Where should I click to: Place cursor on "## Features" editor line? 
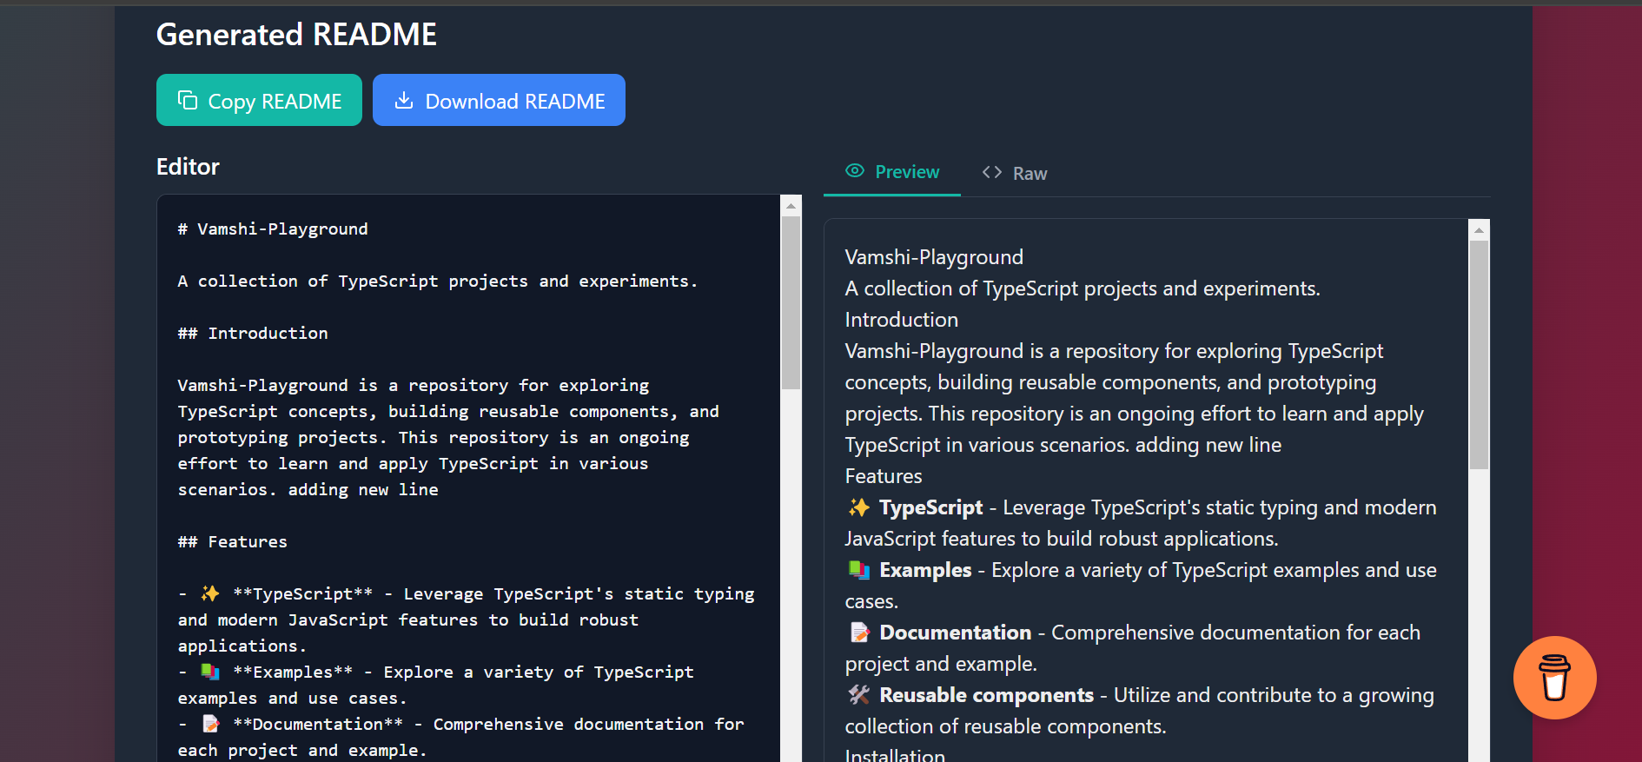point(232,542)
